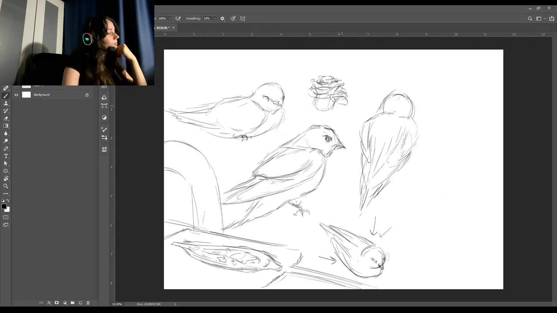557x313 pixels.
Task: Open the Adjustments panel icon
Action: [104, 117]
